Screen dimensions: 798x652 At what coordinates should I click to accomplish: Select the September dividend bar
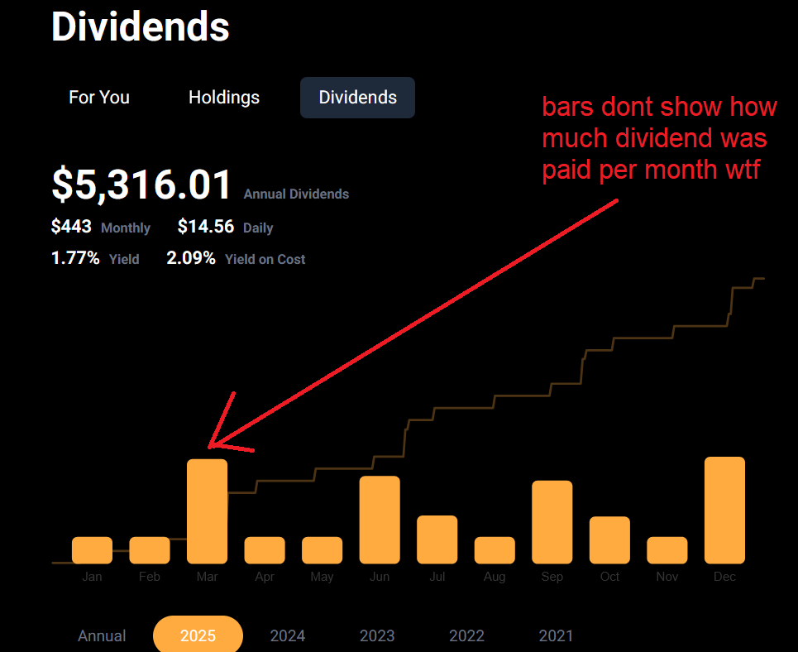pos(552,522)
